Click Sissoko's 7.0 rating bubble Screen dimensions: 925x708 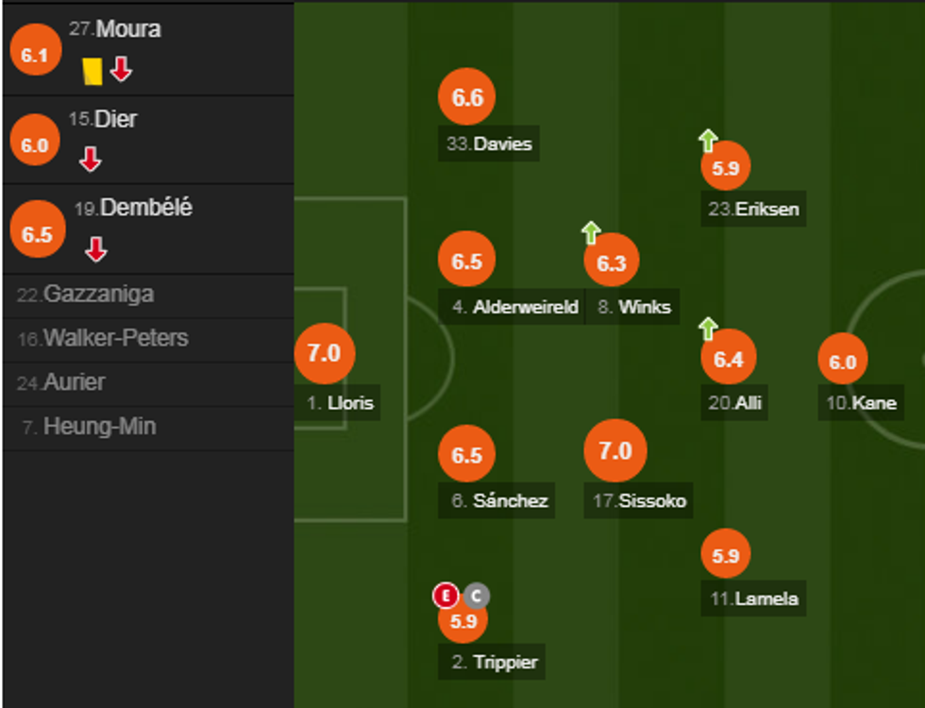pos(615,451)
